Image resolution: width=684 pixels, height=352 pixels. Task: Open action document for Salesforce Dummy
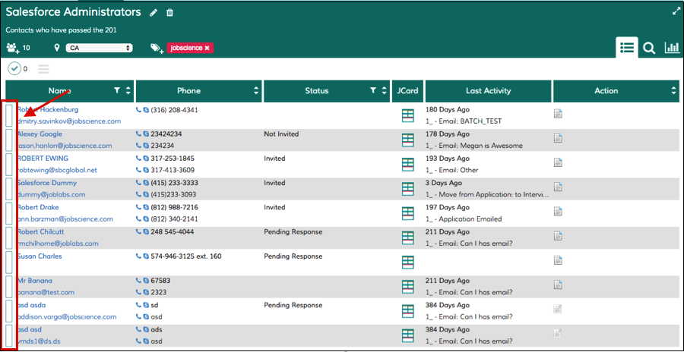558,187
